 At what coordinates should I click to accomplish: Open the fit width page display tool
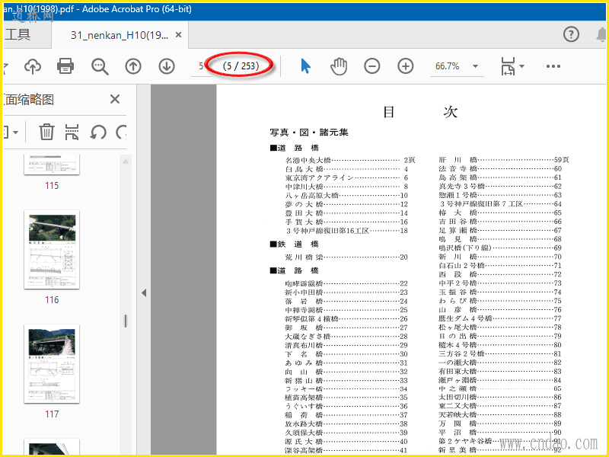(x=508, y=66)
